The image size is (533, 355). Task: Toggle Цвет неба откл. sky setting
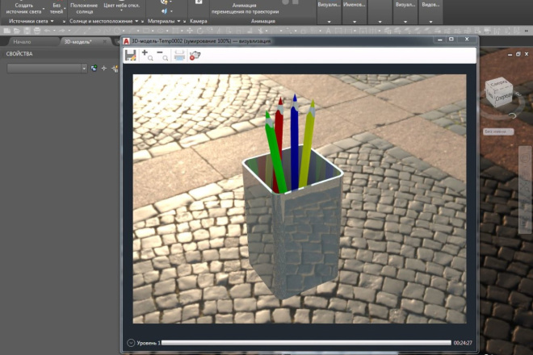pyautogui.click(x=122, y=6)
